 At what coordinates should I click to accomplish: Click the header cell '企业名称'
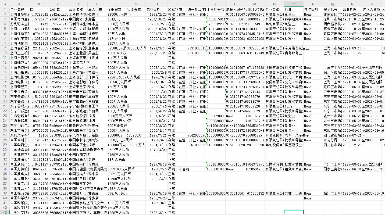click(19, 9)
